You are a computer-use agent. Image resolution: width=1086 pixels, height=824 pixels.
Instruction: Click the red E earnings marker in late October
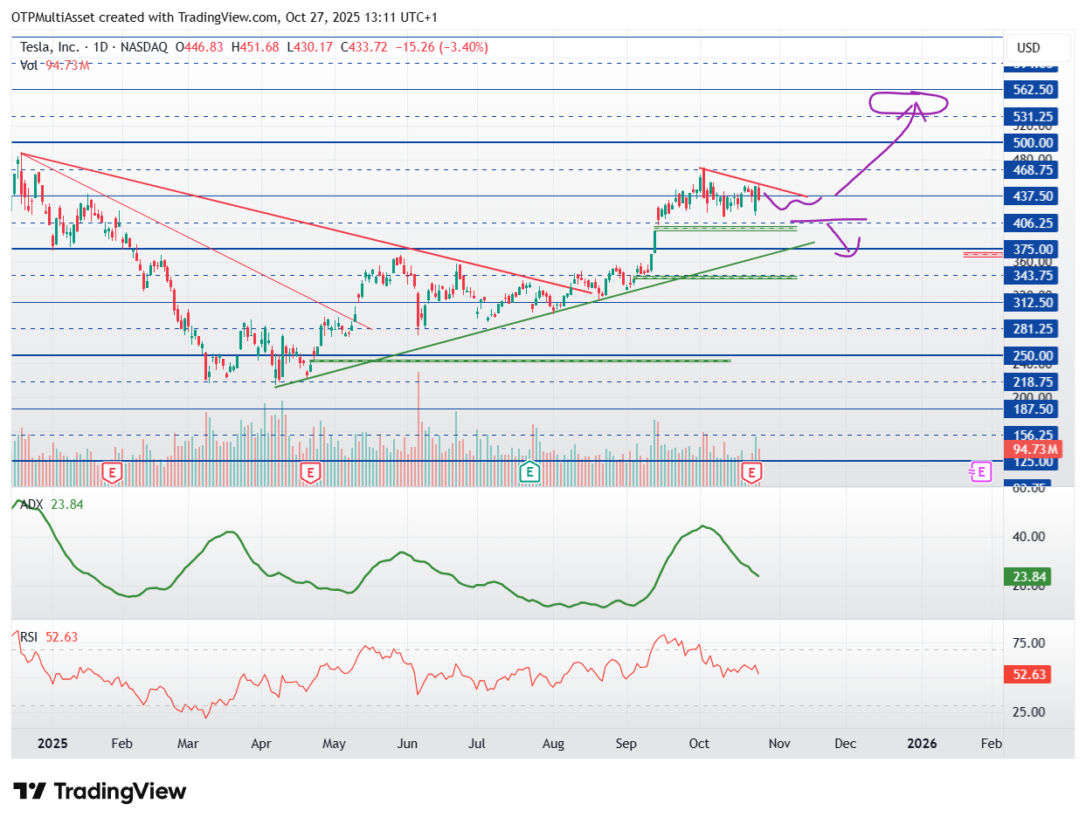click(x=752, y=473)
